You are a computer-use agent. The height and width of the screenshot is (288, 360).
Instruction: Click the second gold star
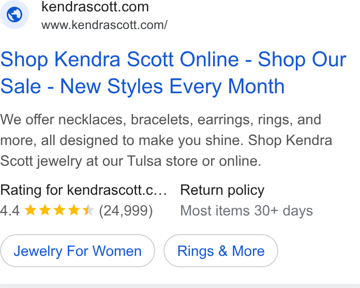[x=45, y=210]
